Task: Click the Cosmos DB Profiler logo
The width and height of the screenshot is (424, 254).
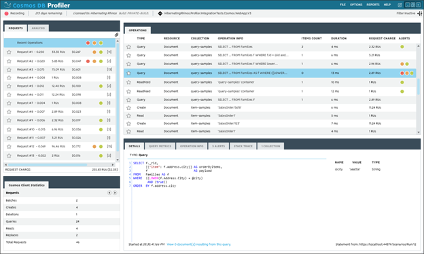Action: tap(37, 5)
